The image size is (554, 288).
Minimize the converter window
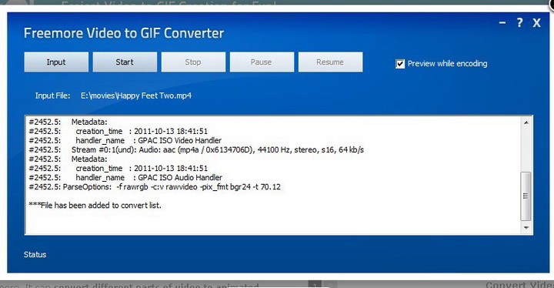pyautogui.click(x=502, y=23)
